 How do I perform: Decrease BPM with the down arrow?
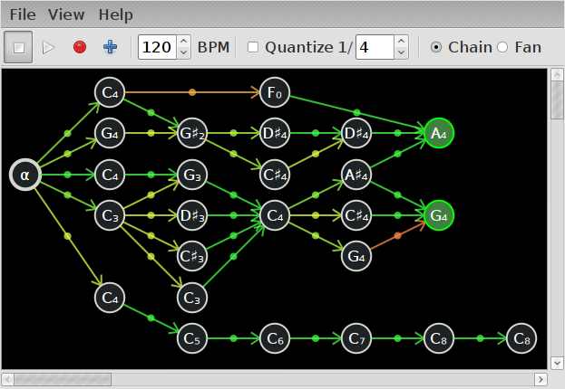point(184,52)
